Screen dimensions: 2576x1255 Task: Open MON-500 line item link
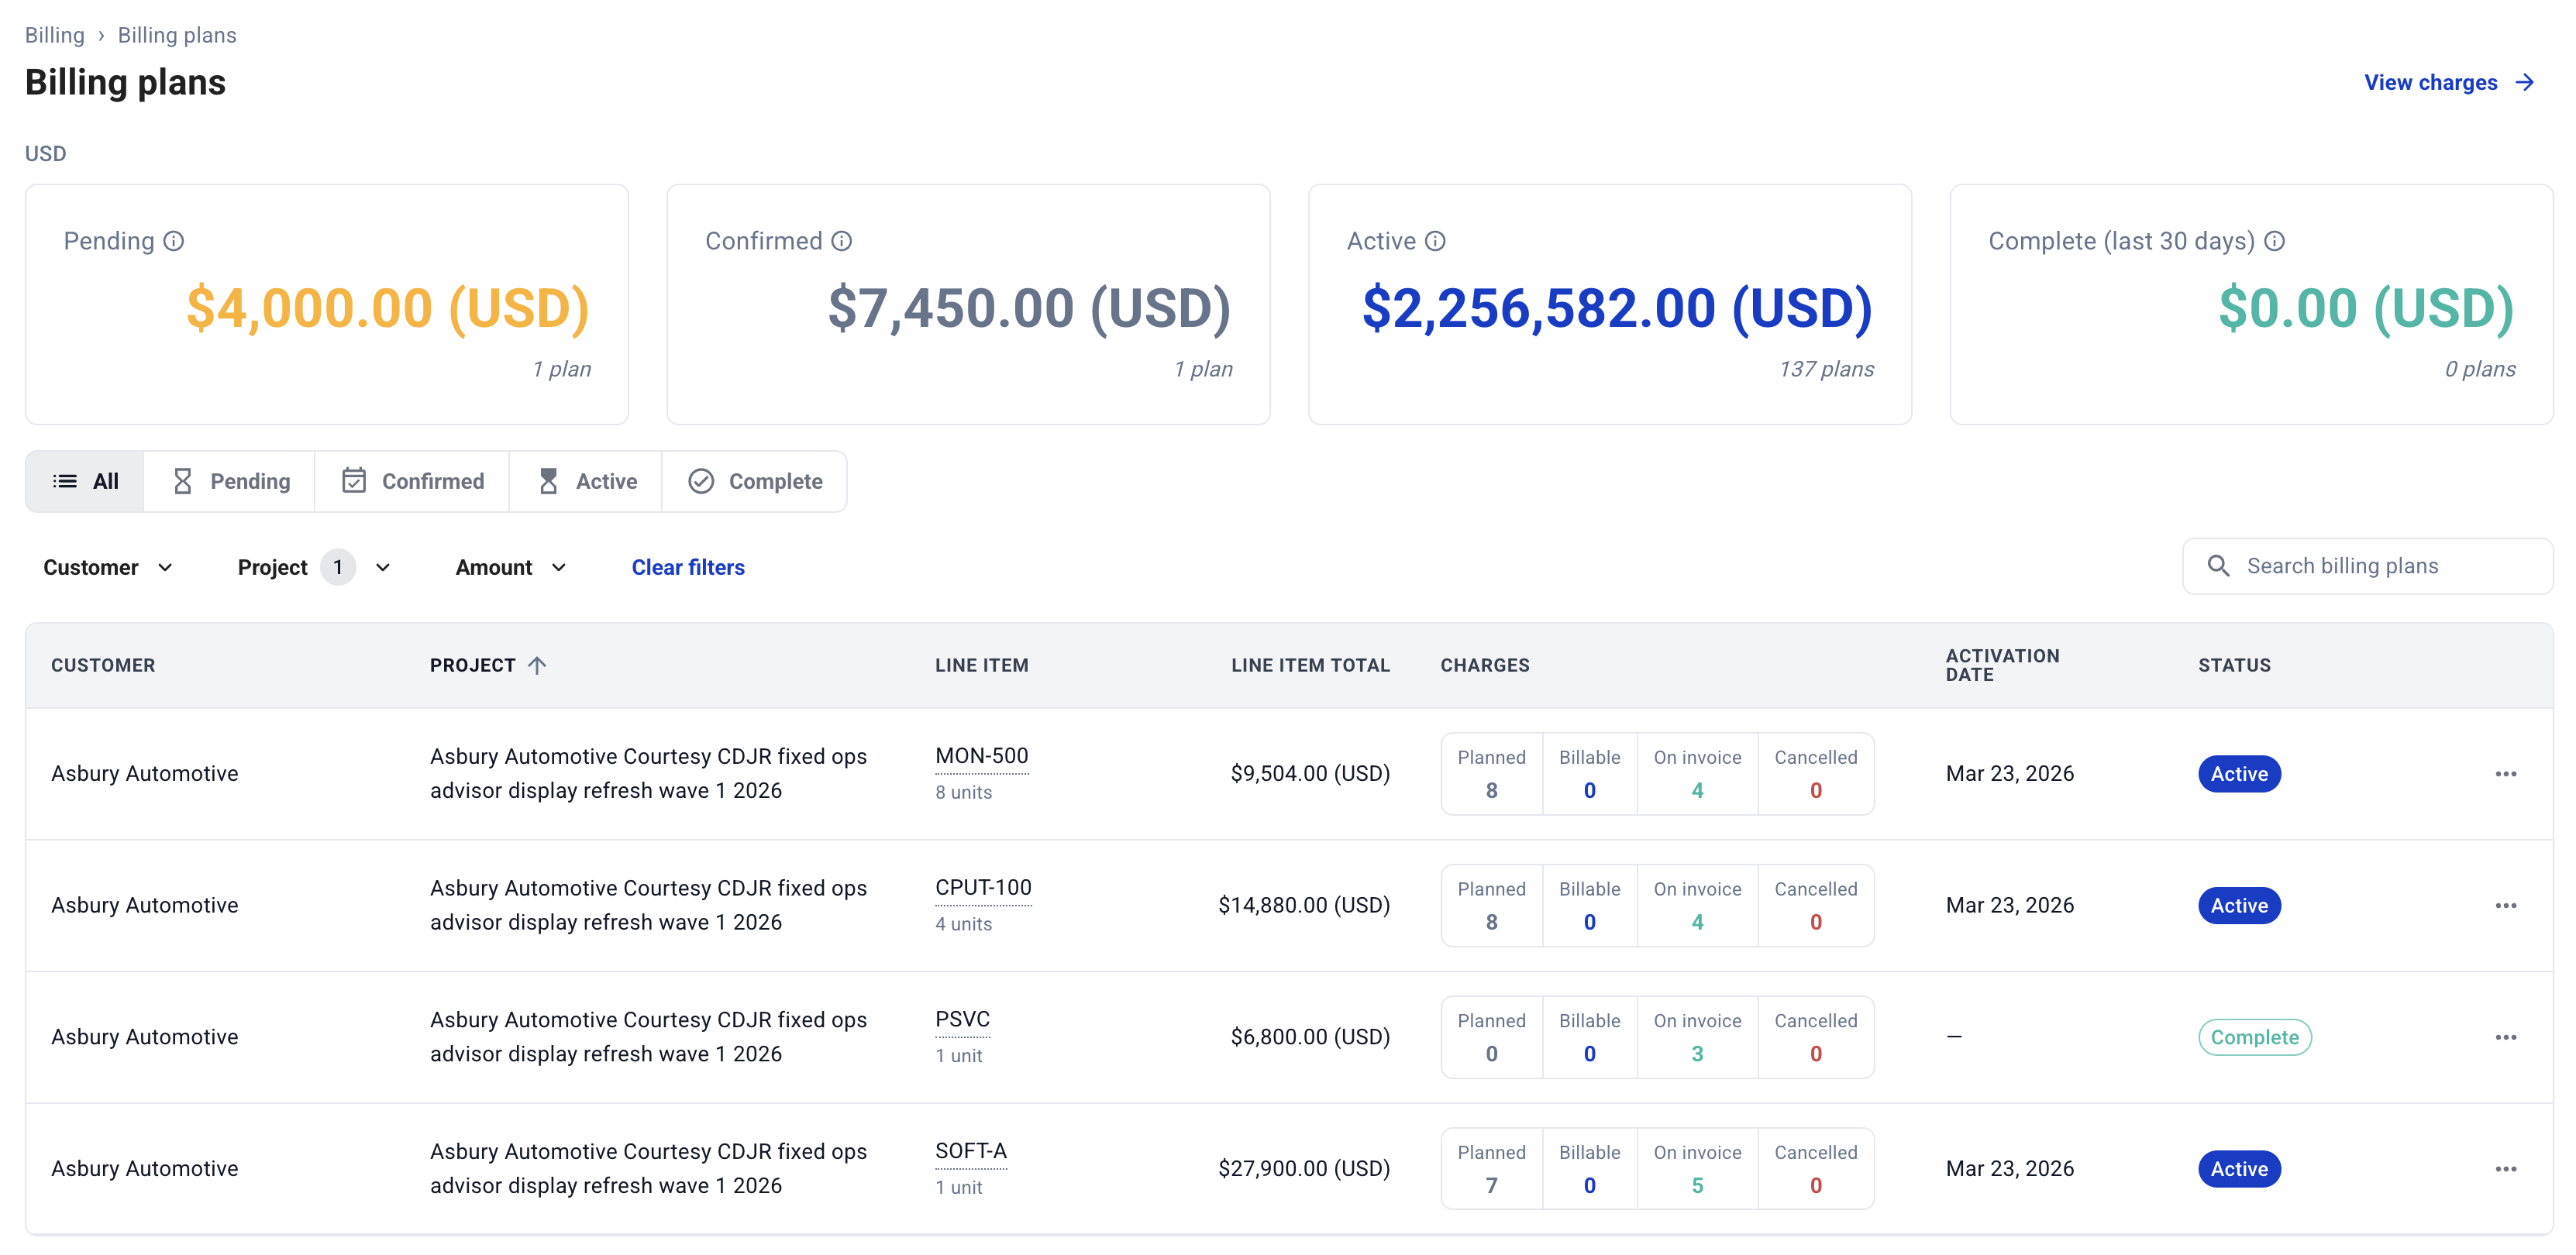point(982,757)
